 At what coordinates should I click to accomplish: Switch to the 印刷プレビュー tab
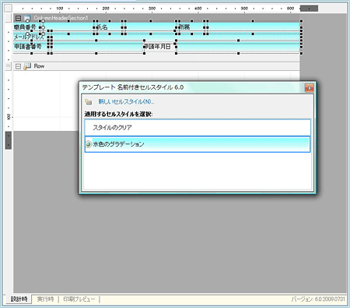[x=79, y=299]
